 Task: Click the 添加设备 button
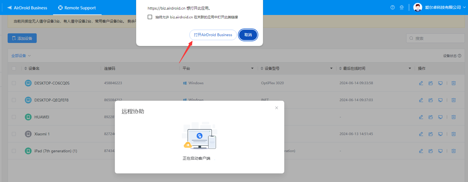point(22,38)
